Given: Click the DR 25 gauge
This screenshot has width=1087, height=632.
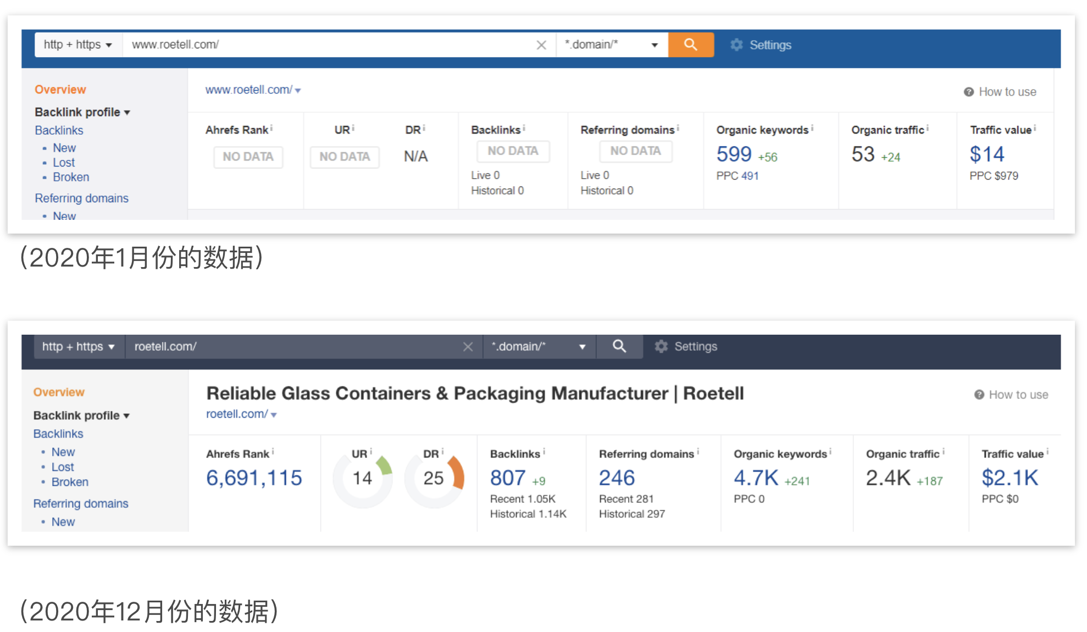Looking at the screenshot, I should (x=434, y=478).
